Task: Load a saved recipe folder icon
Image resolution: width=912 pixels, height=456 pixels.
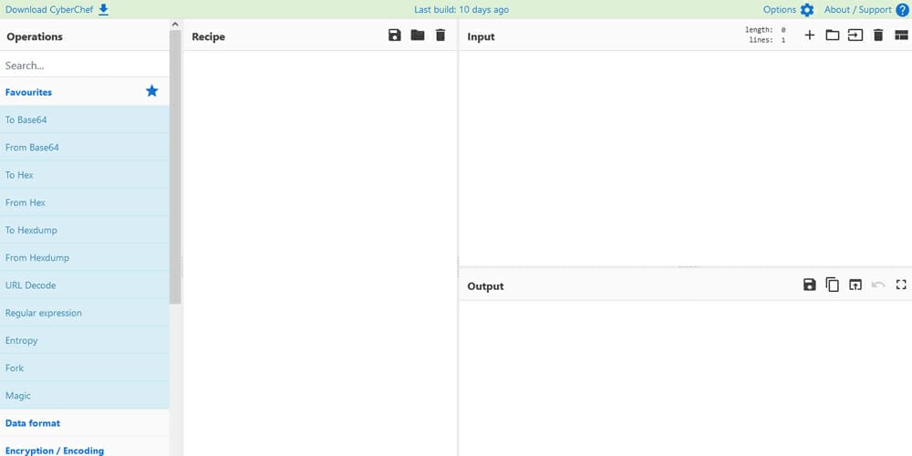Action: (x=418, y=36)
